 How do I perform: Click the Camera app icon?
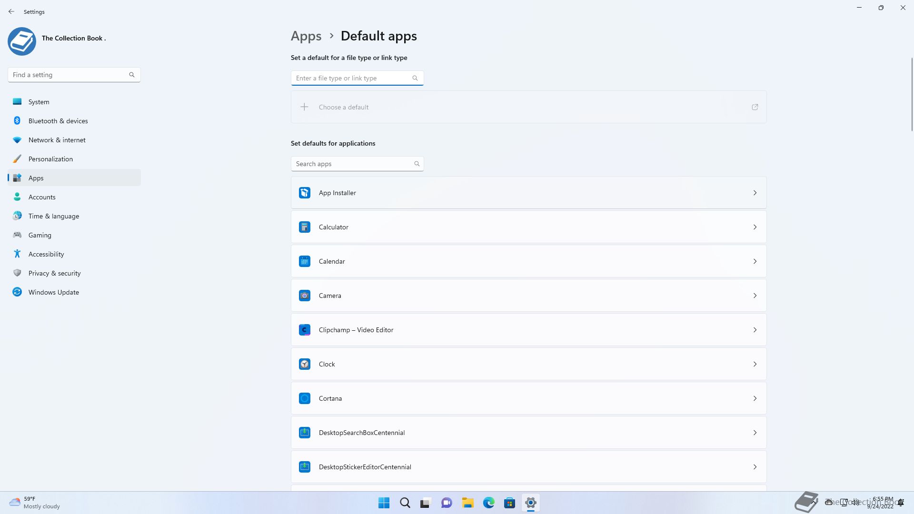point(305,296)
